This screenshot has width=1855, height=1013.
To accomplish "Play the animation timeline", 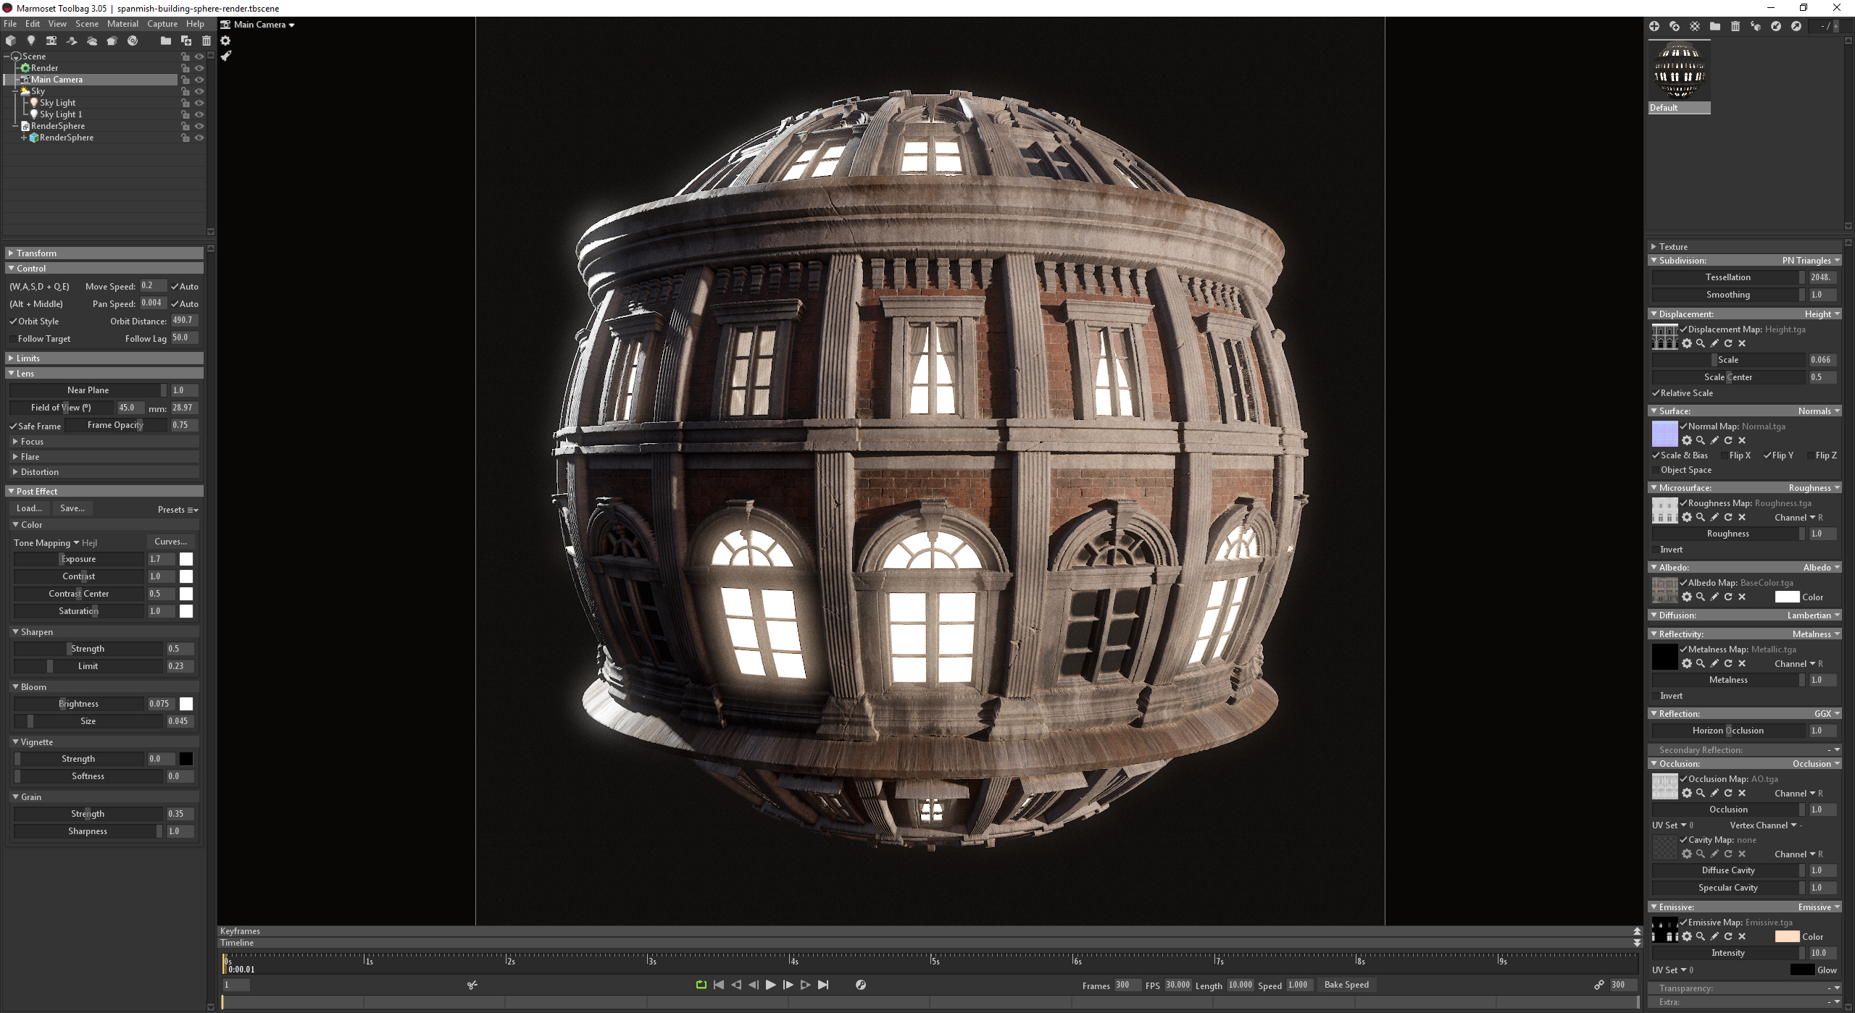I will click(771, 985).
